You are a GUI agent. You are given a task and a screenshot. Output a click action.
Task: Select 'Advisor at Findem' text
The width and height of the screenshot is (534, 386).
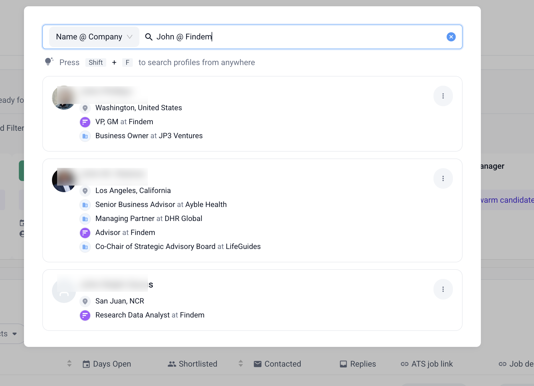pyautogui.click(x=125, y=233)
